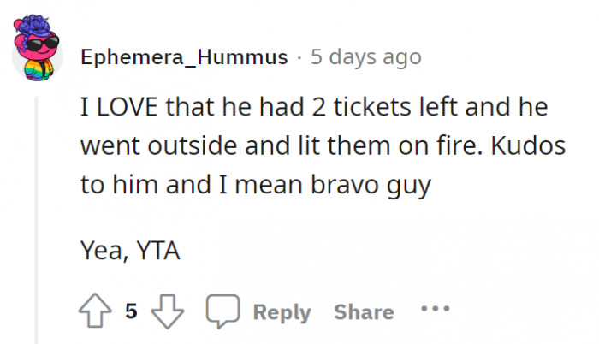Upvote the Ephemera_Hummus comment
This screenshot has height=344, width=599.
pyautogui.click(x=95, y=311)
